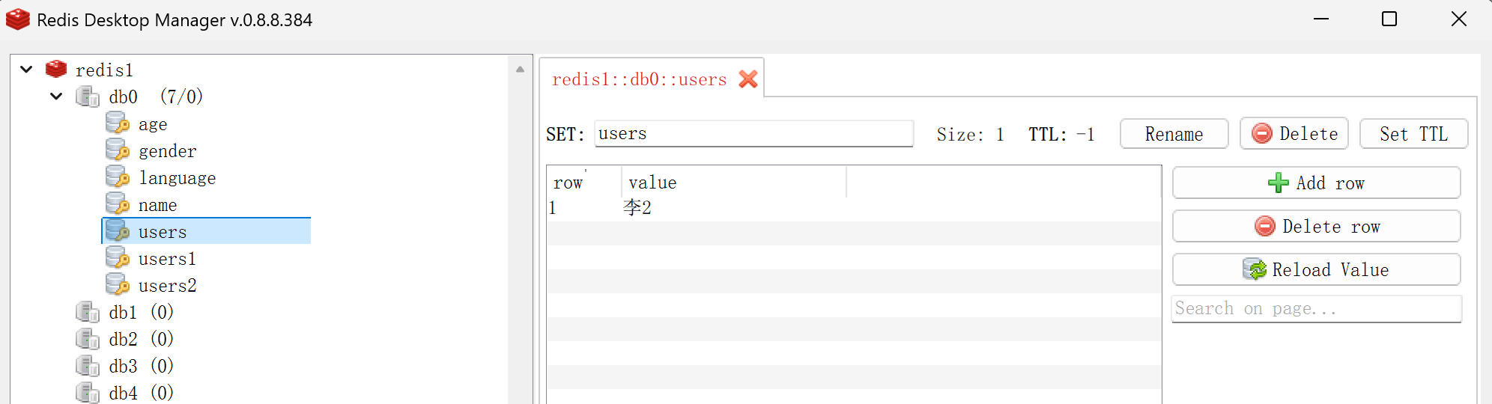The width and height of the screenshot is (1492, 404).
Task: Click the key icon beside name
Action: coord(118,204)
